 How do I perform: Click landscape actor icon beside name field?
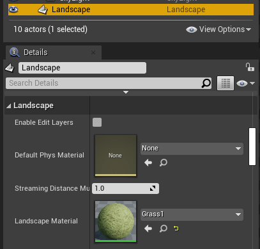10,68
